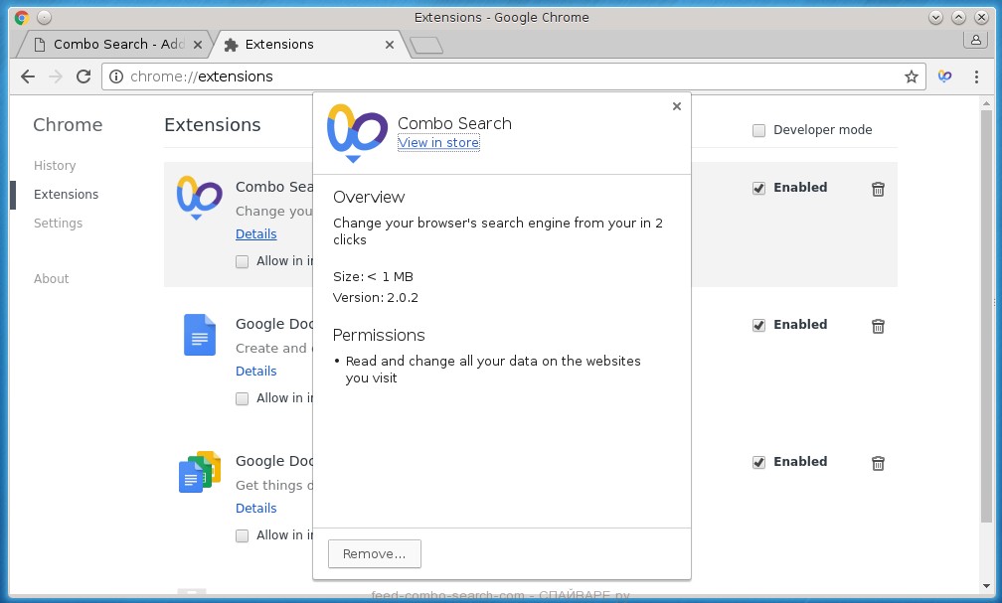Open Chrome three-dot menu
Viewport: 1002px width, 603px height.
coord(979,76)
